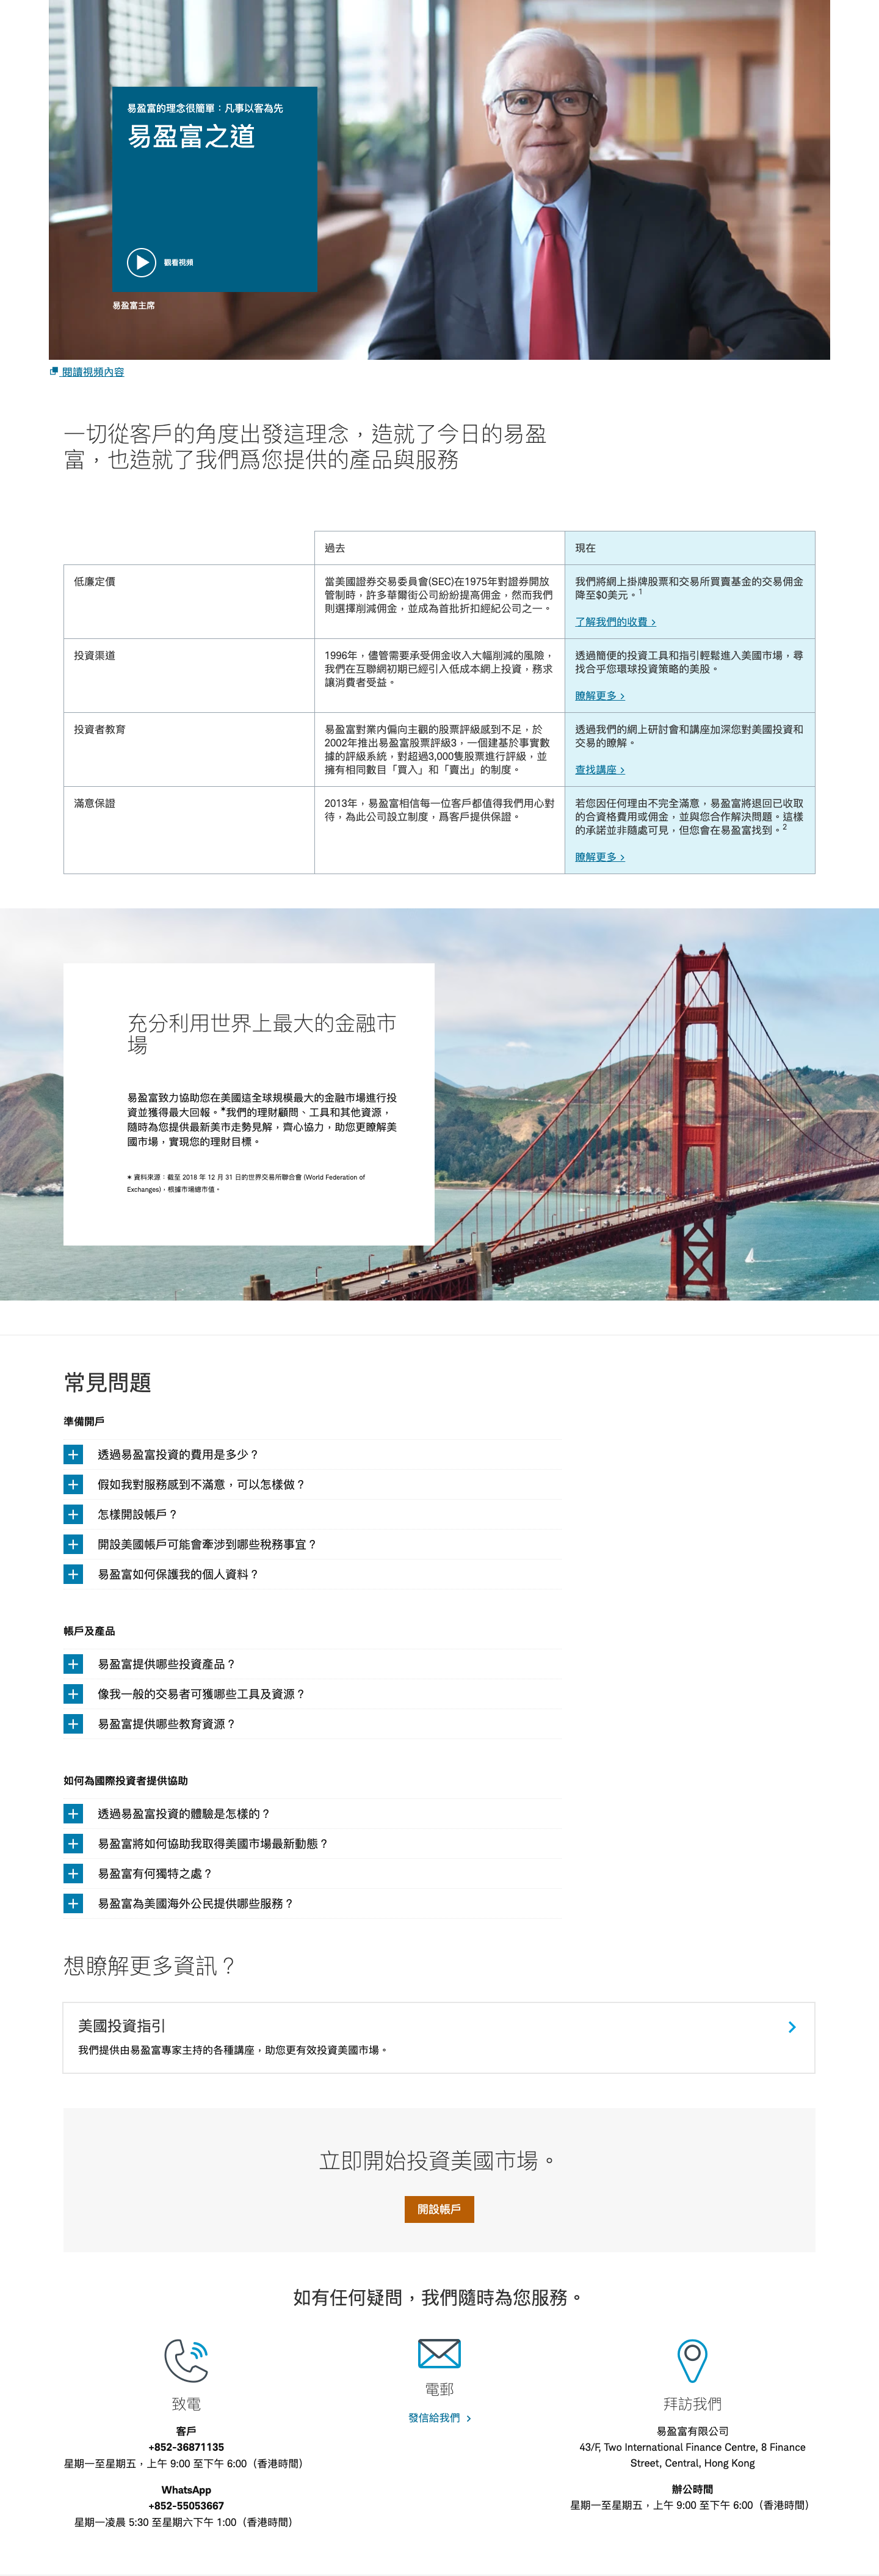Click the 低廉定價 table row label
This screenshot has height=2576, width=879.
[95, 582]
